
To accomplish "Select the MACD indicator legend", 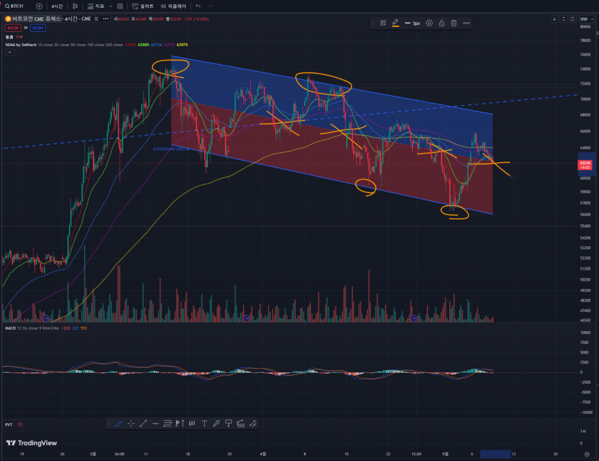I will (10, 328).
